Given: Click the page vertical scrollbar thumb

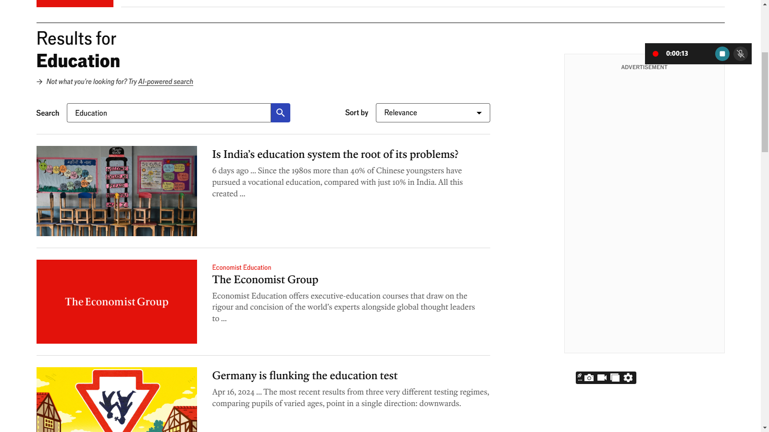Looking at the screenshot, I should click(765, 101).
